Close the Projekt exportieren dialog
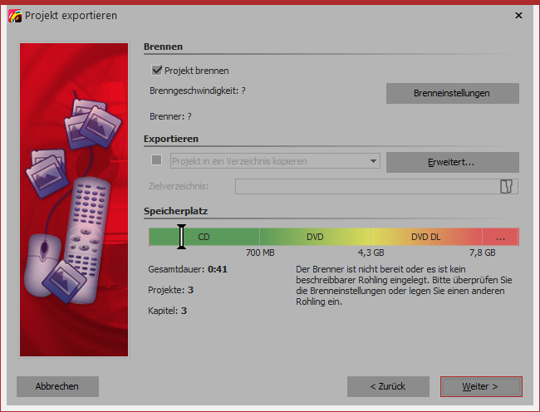This screenshot has width=540, height=412. (x=518, y=15)
